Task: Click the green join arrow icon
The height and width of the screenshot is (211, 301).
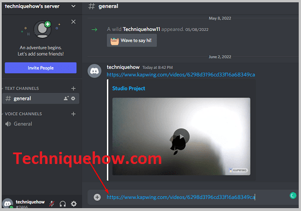Action: pyautogui.click(x=94, y=29)
